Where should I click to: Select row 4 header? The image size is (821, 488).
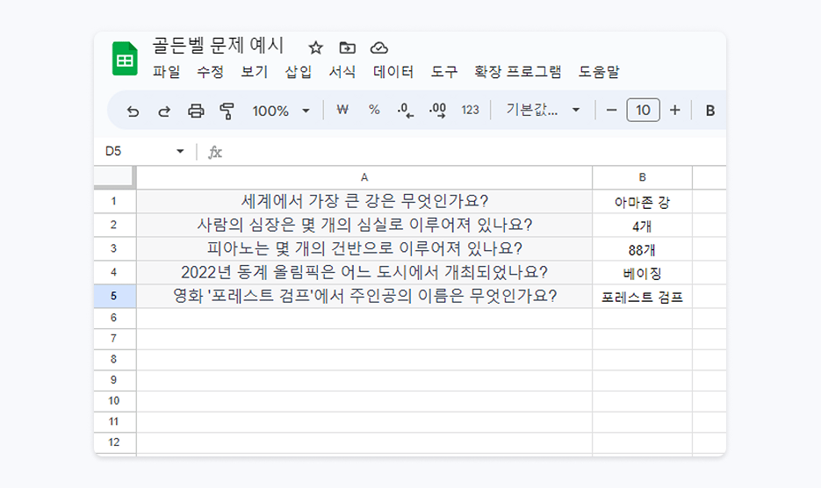click(x=114, y=272)
